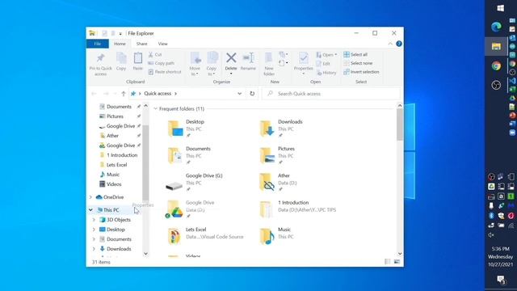Select the Ather folder in Frequent folders
517x291 pixels.
278,182
